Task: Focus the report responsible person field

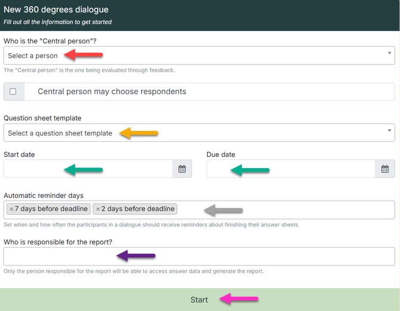Action: coord(199,257)
